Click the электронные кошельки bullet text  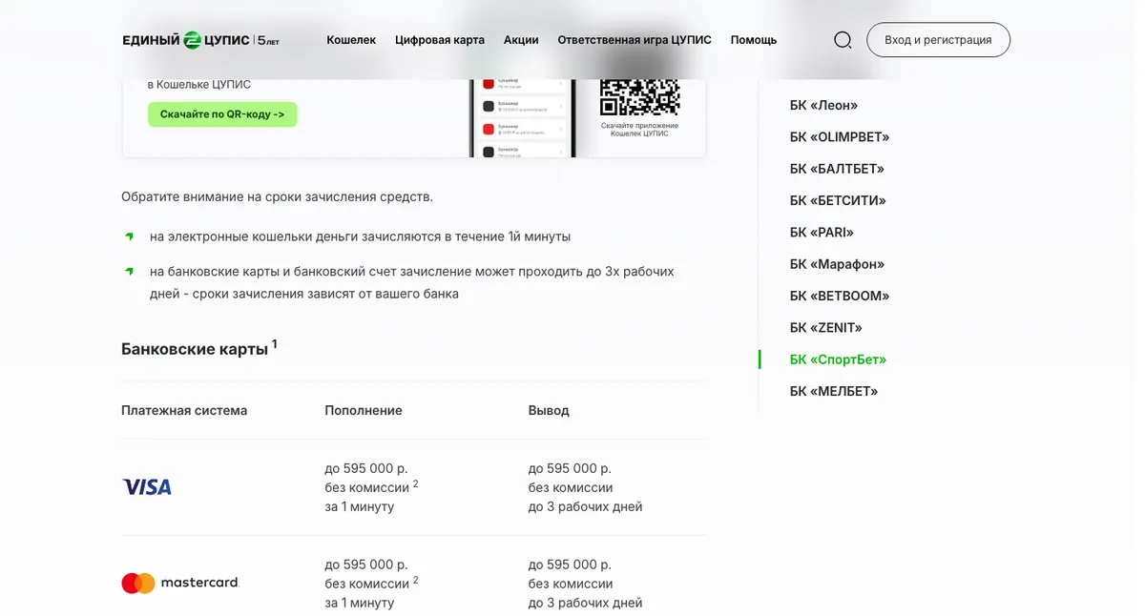point(360,236)
